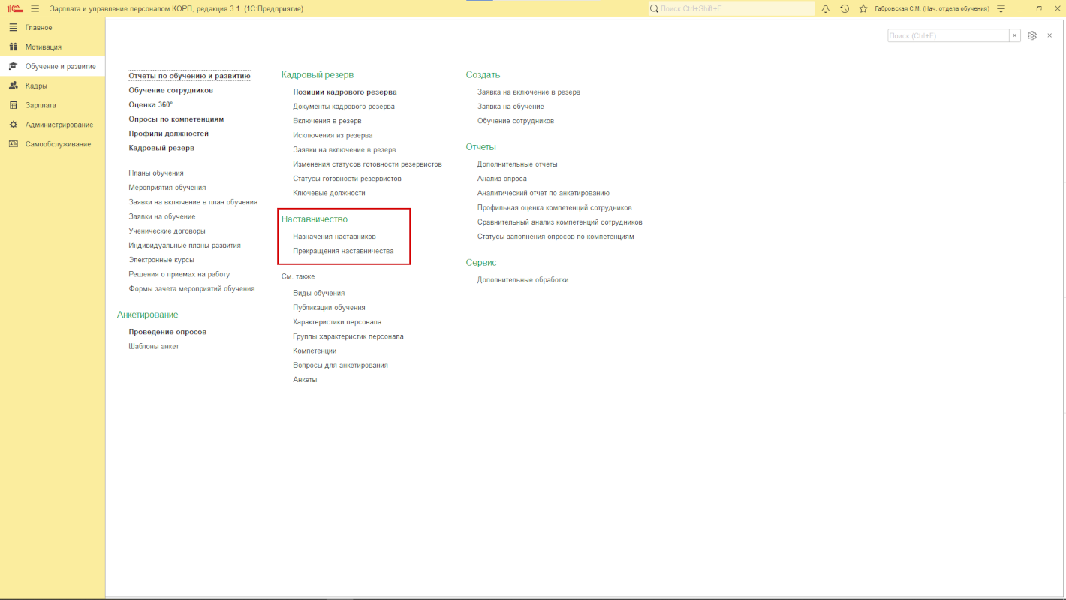Screen dimensions: 1066x600
Task: Clear the menu search with X button
Action: 1014,35
